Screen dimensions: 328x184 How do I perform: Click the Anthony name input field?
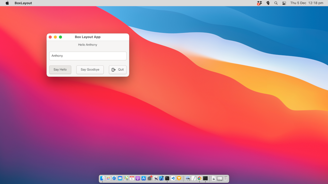tap(87, 56)
